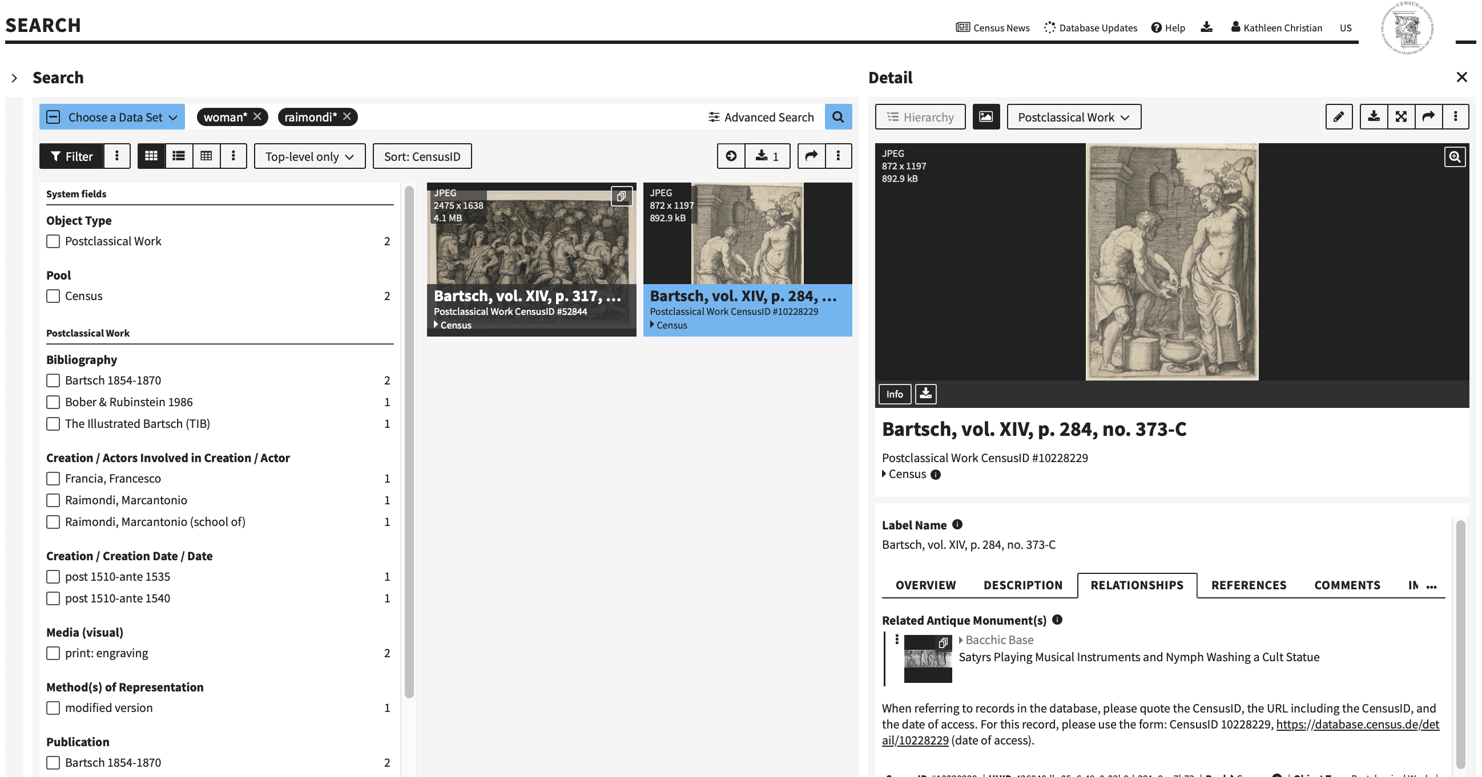Switch results to list view icon
The height and width of the screenshot is (777, 1482).
(x=178, y=156)
